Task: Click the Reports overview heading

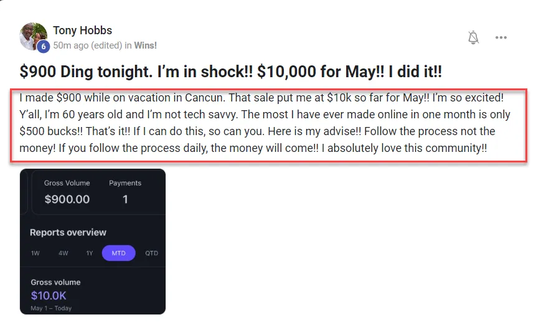Action: click(x=68, y=232)
